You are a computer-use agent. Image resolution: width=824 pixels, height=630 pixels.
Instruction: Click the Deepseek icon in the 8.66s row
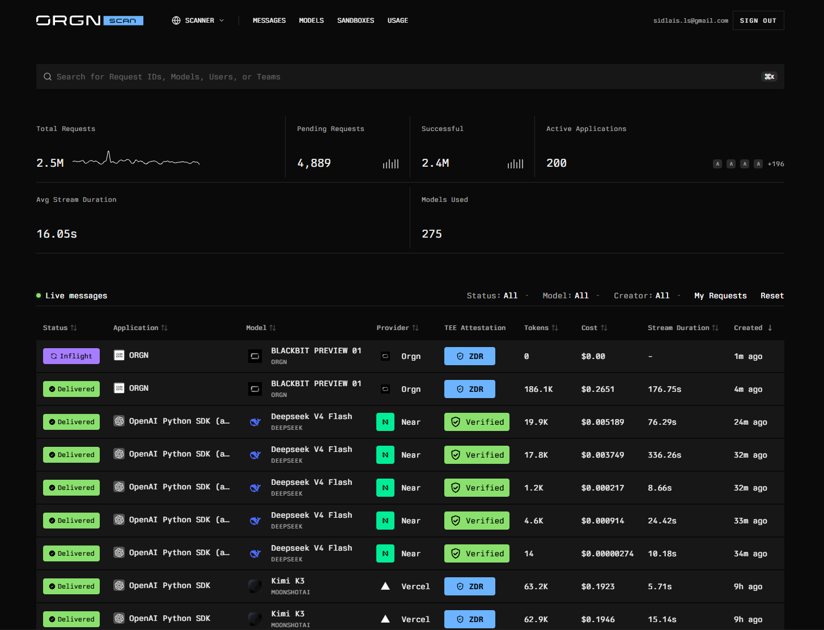[255, 488]
